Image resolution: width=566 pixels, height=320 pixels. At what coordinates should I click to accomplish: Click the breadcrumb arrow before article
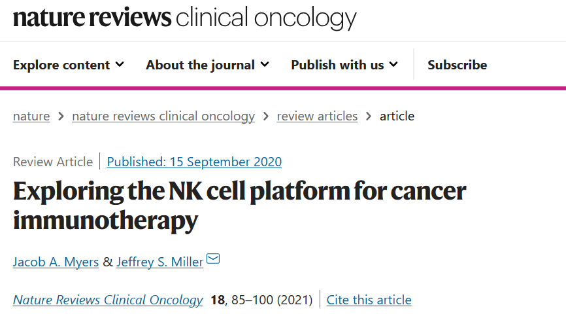click(x=369, y=116)
